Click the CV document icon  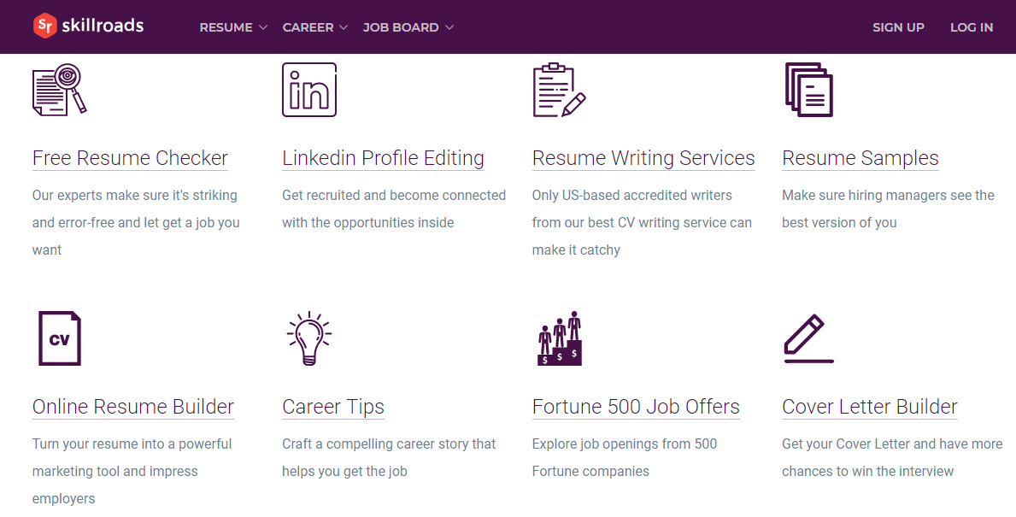[x=60, y=338]
